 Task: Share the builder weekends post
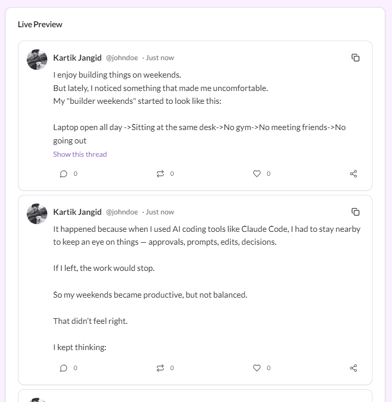pos(353,174)
